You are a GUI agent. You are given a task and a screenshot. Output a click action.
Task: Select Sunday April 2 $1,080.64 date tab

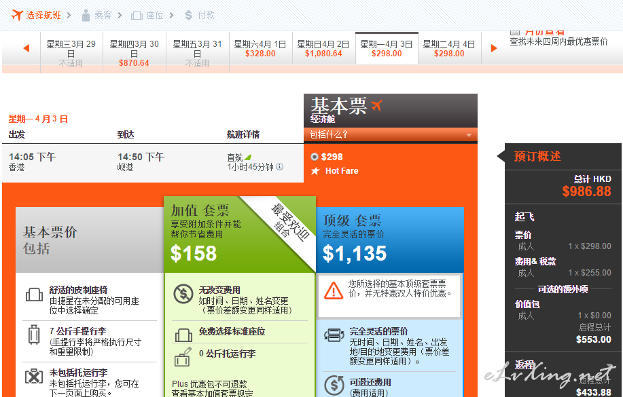(323, 49)
